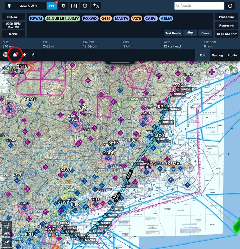The width and height of the screenshot is (240, 249).
Task: Change the 2300 RPM Max MP setting
Action: 13,25
